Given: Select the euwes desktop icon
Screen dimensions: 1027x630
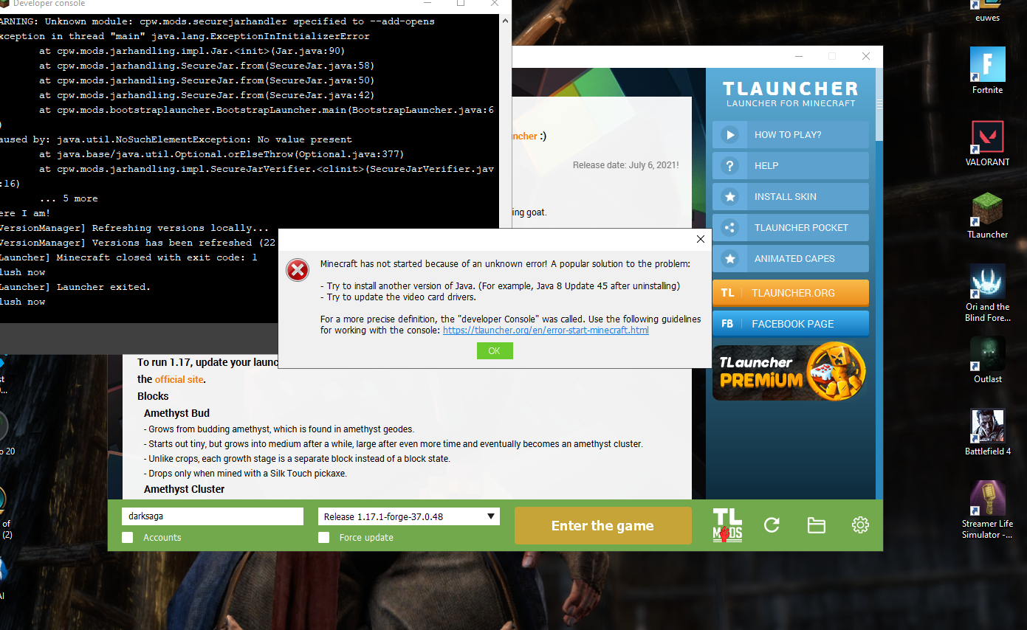Looking at the screenshot, I should click(987, 12).
